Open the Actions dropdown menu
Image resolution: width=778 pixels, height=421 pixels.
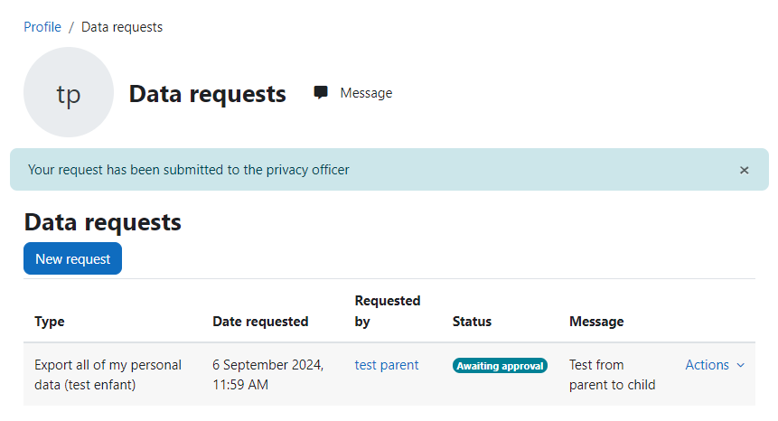point(715,365)
